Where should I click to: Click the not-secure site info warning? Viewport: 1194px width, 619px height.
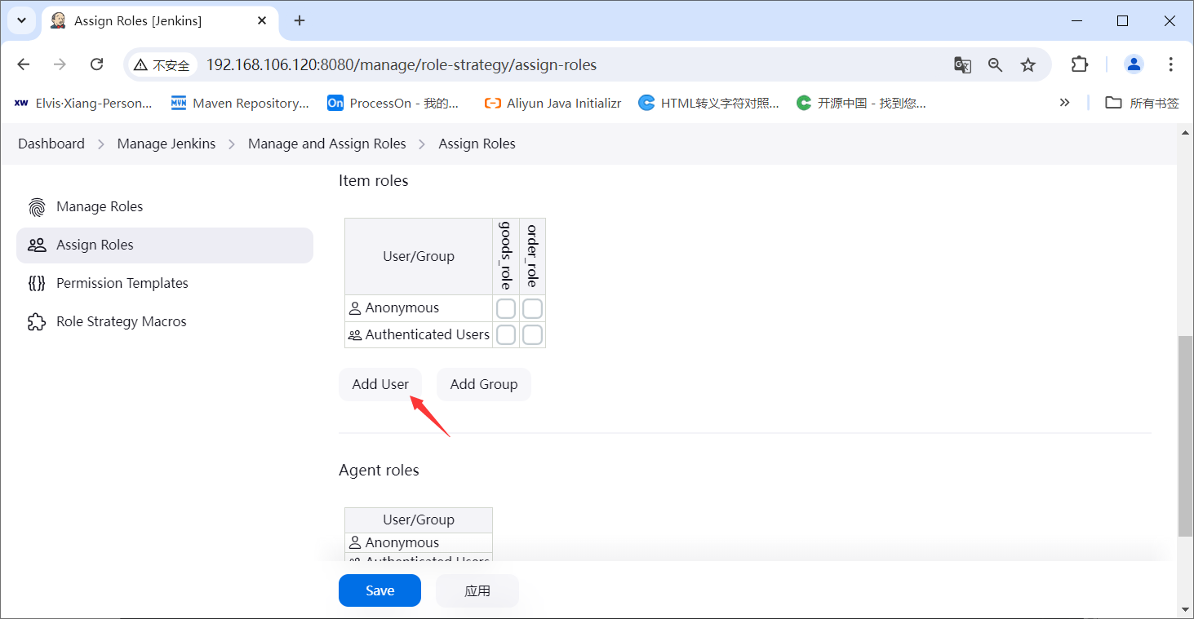(x=162, y=65)
